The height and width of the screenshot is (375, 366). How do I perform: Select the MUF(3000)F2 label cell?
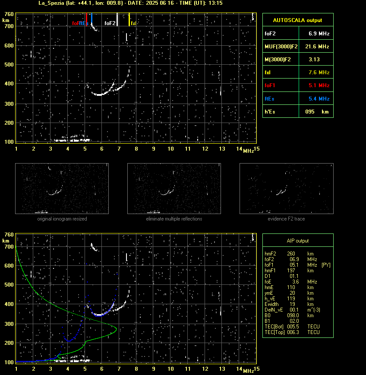(281, 47)
